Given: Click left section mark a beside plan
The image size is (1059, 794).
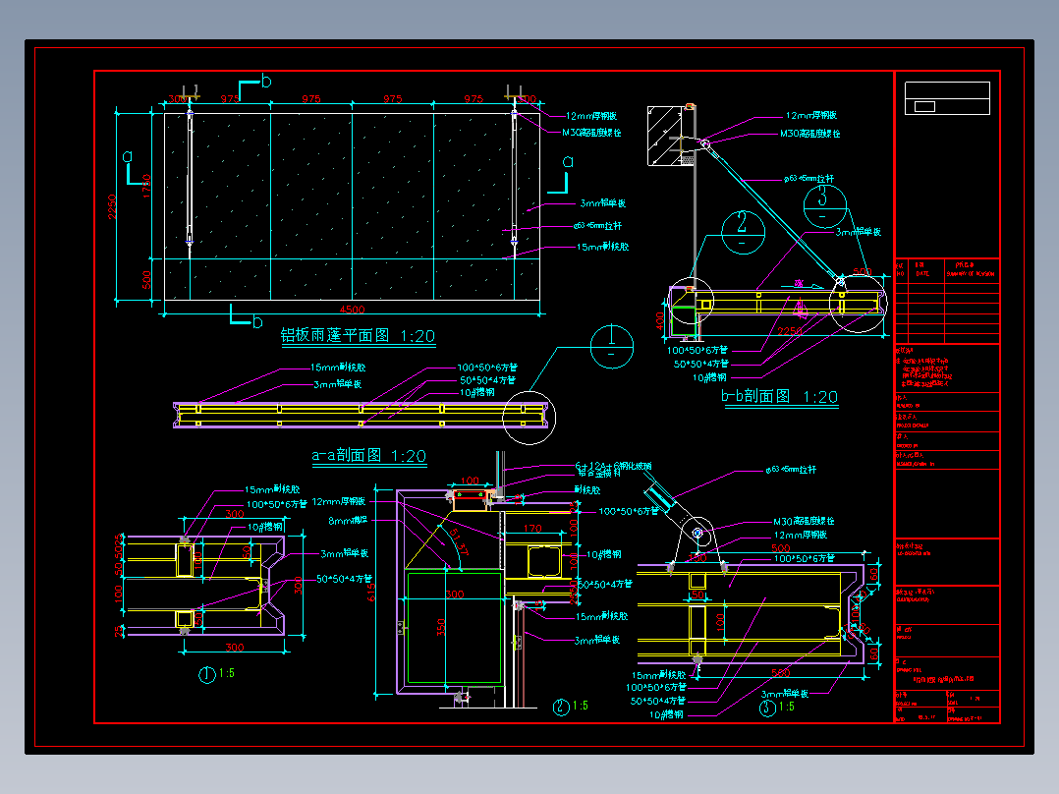Looking at the screenshot, I should tap(128, 157).
